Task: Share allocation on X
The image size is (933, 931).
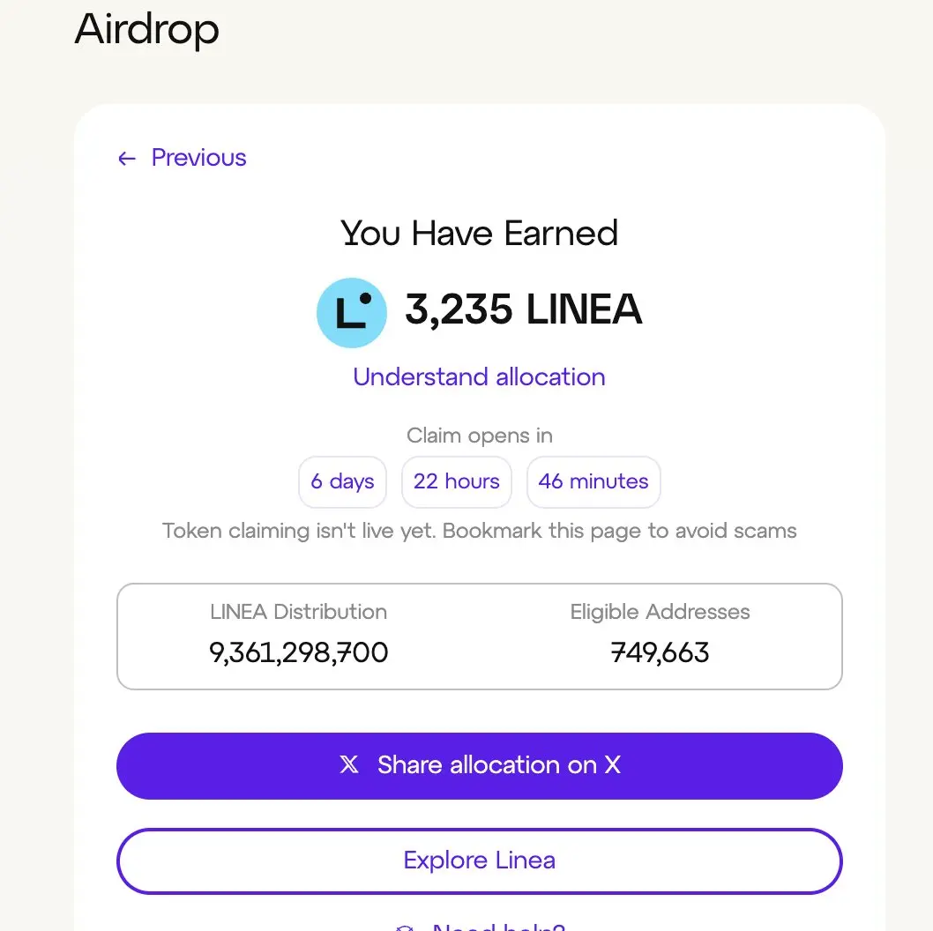Action: [x=479, y=765]
